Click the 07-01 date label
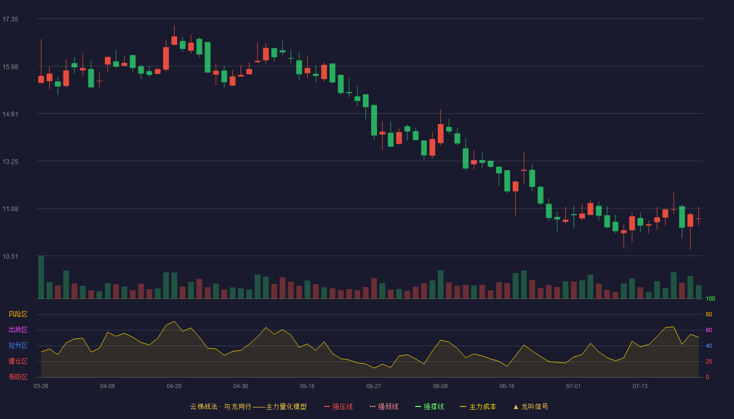The image size is (734, 419). 574,386
